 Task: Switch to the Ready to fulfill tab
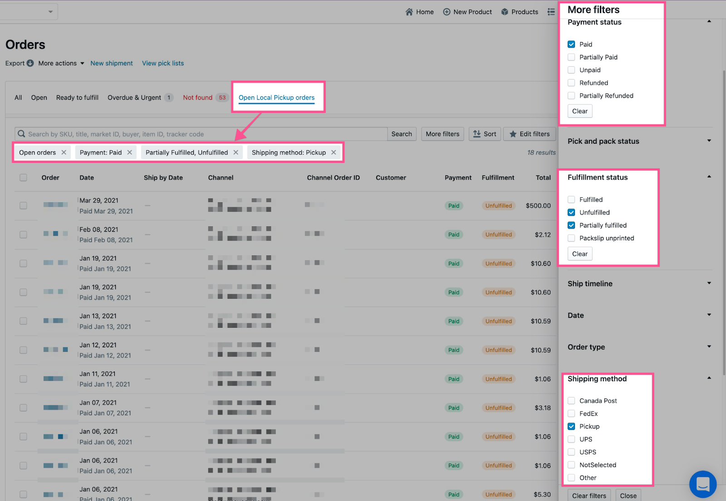tap(77, 97)
